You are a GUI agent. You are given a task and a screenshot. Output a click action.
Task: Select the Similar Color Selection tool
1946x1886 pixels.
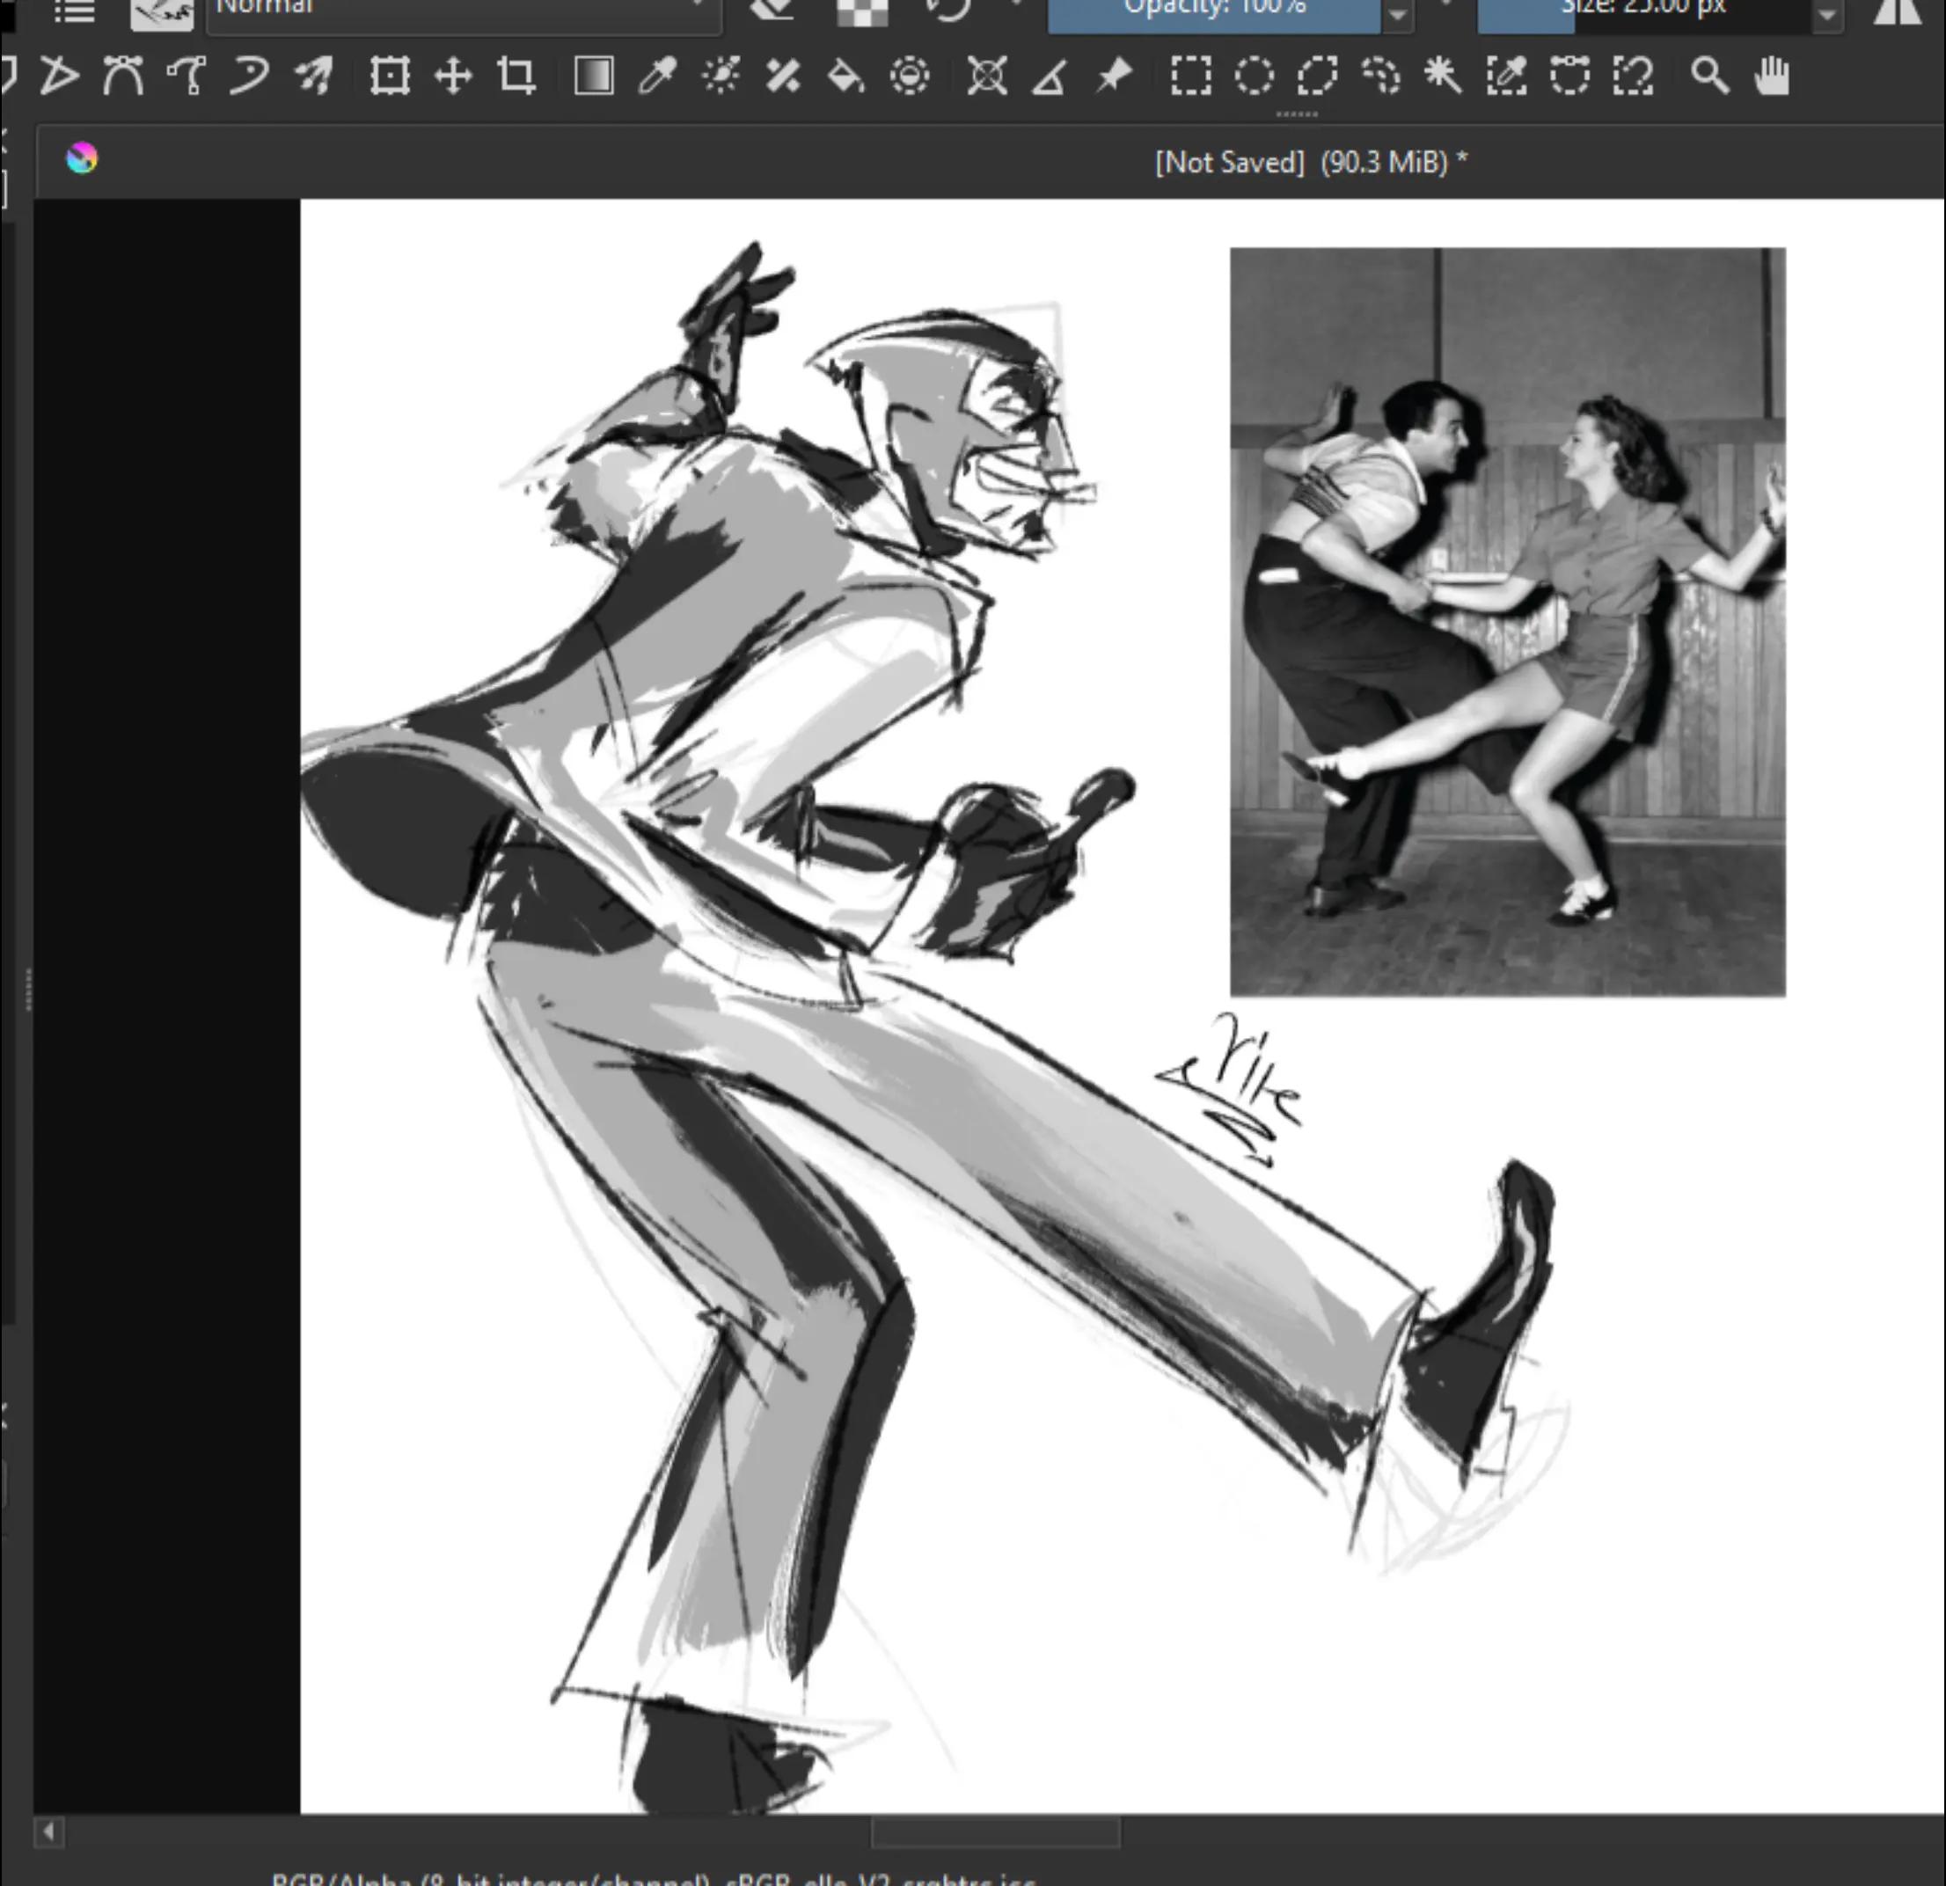click(x=1506, y=77)
